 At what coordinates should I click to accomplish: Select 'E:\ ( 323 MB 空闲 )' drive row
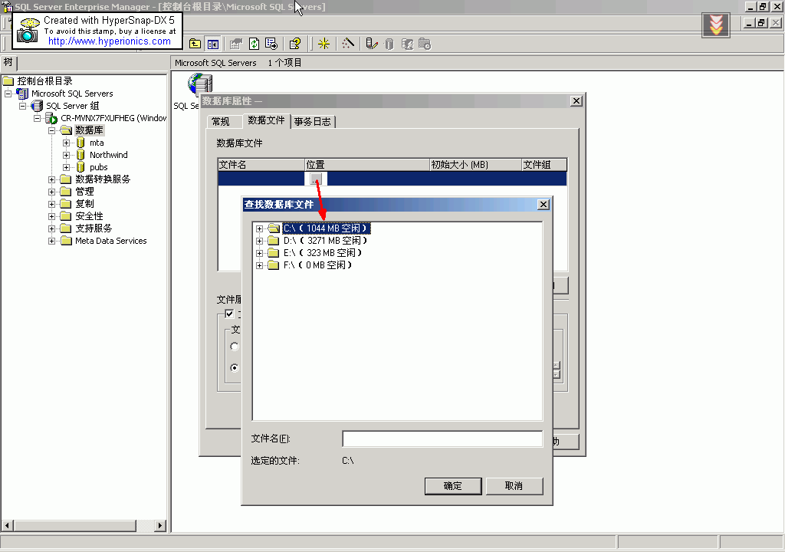323,253
